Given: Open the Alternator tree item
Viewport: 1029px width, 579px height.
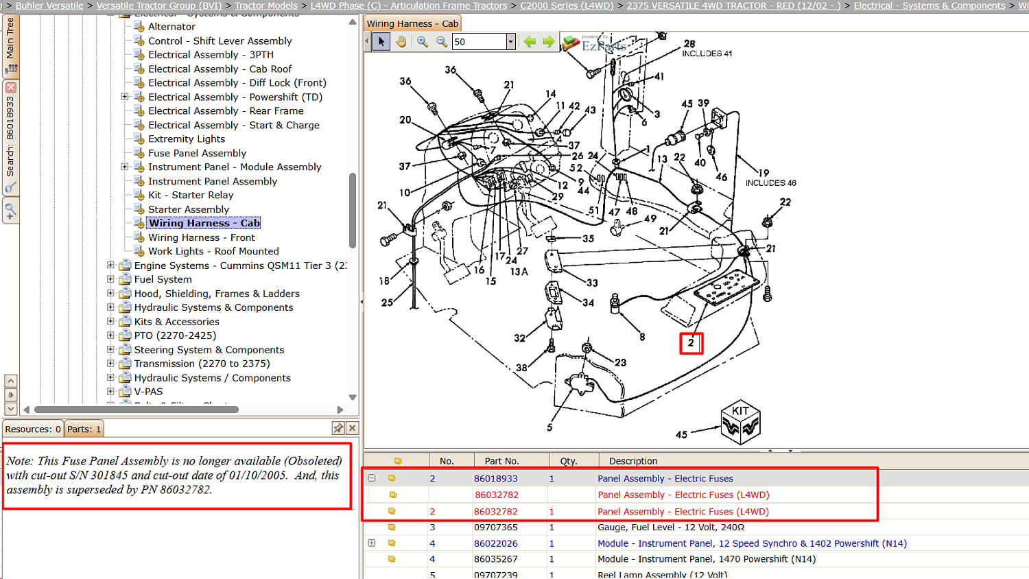Looking at the screenshot, I should (171, 27).
